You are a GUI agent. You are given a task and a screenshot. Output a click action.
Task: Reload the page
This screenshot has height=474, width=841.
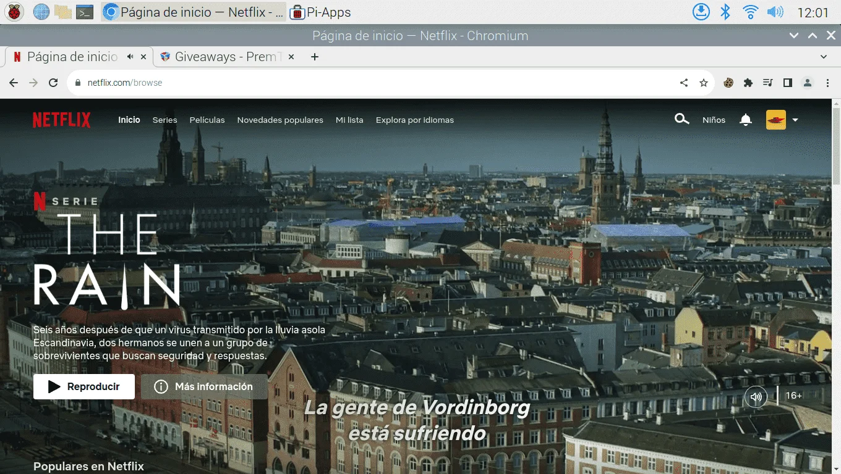pos(53,83)
